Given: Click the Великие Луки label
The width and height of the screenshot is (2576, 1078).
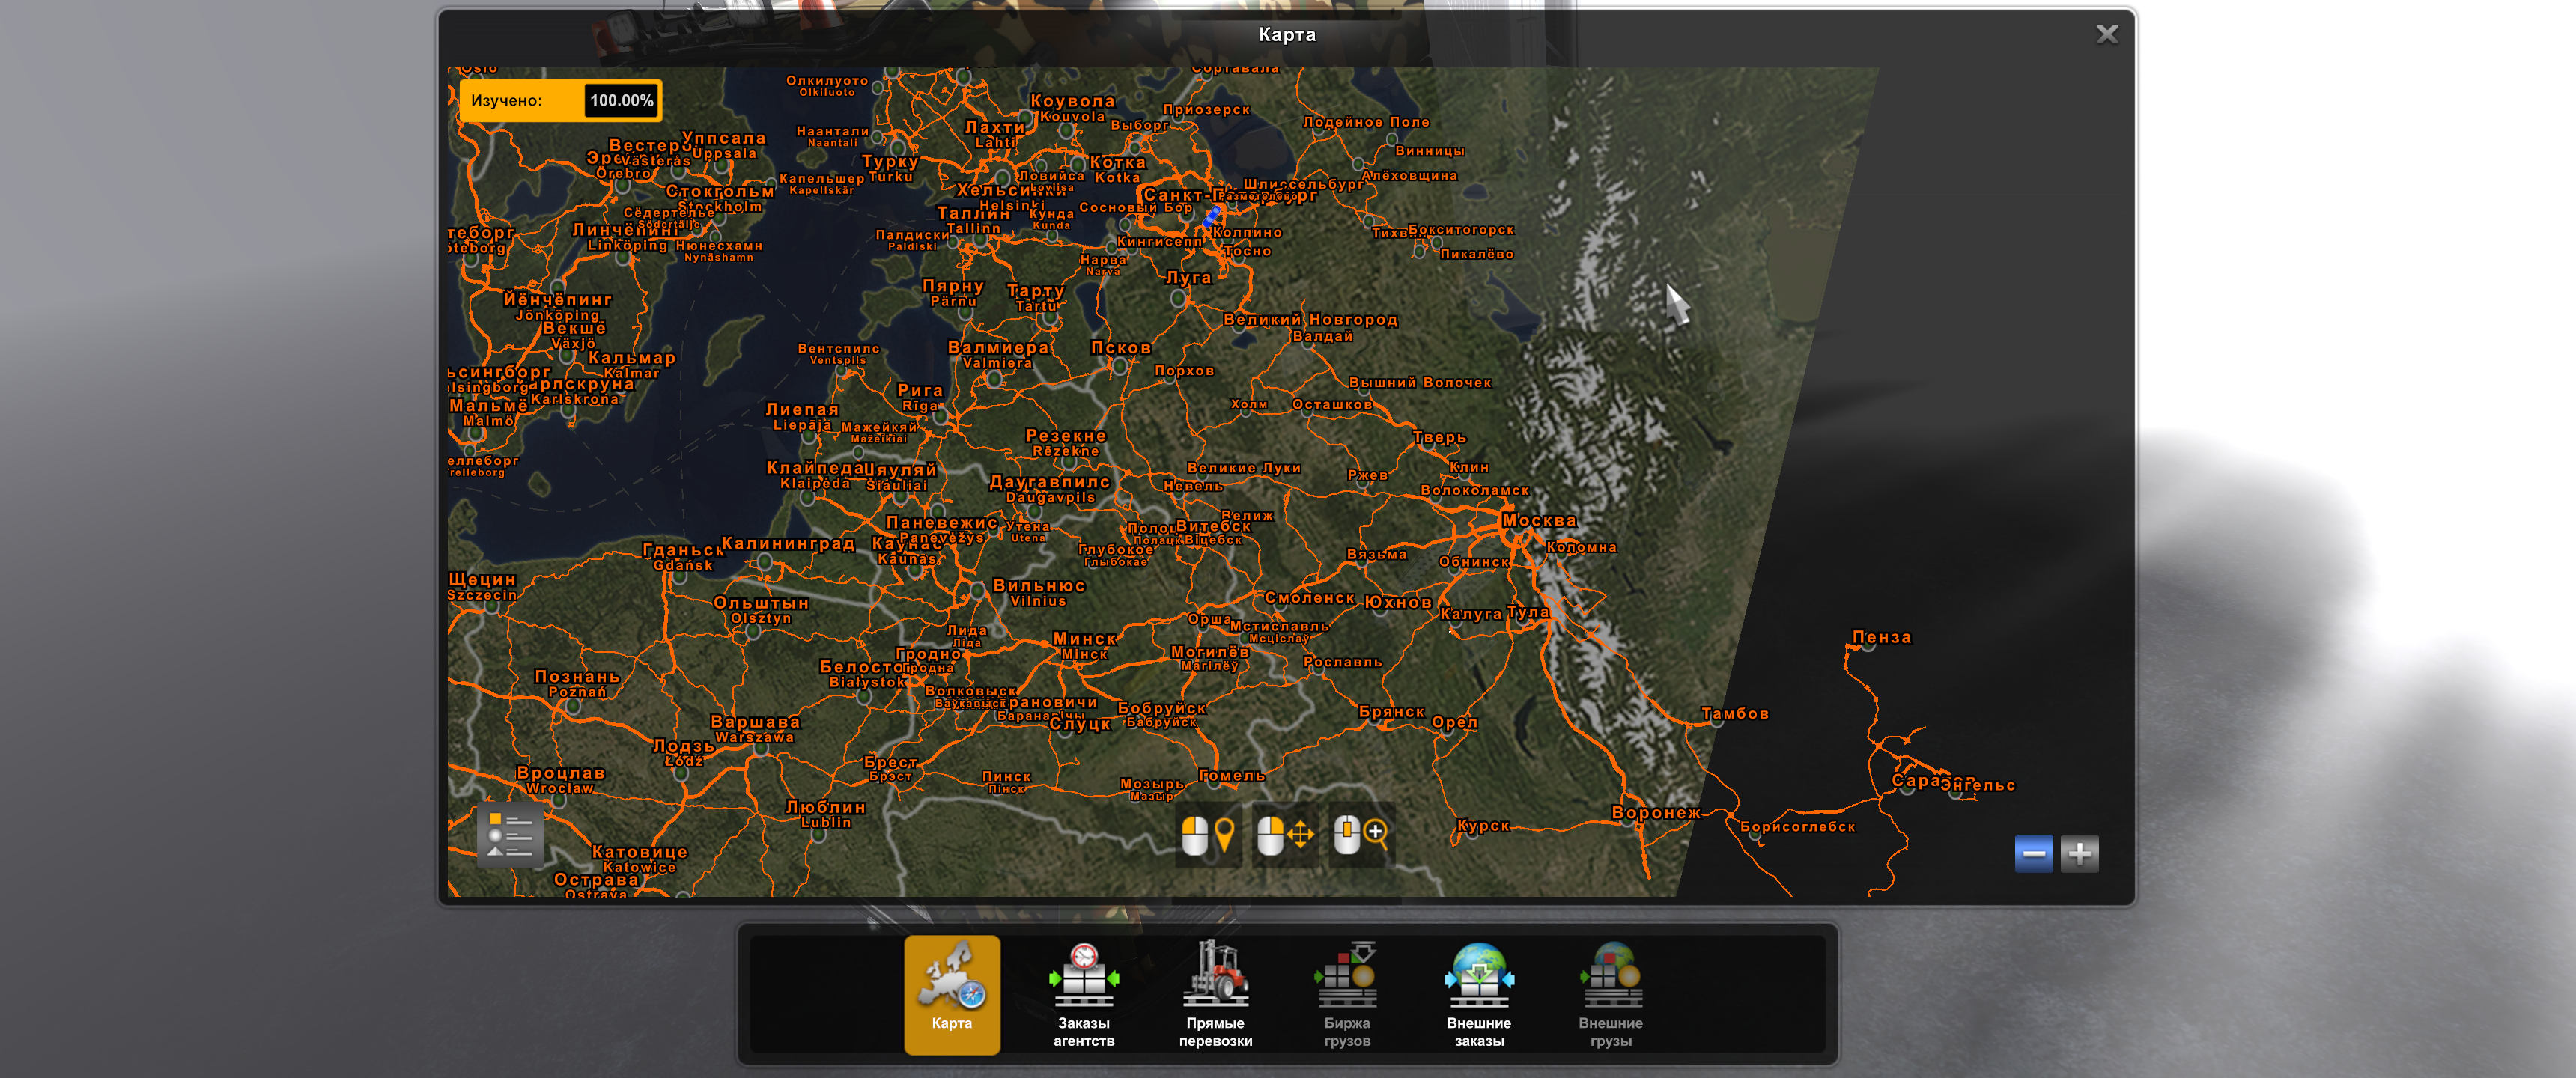Looking at the screenshot, I should point(1244,467).
